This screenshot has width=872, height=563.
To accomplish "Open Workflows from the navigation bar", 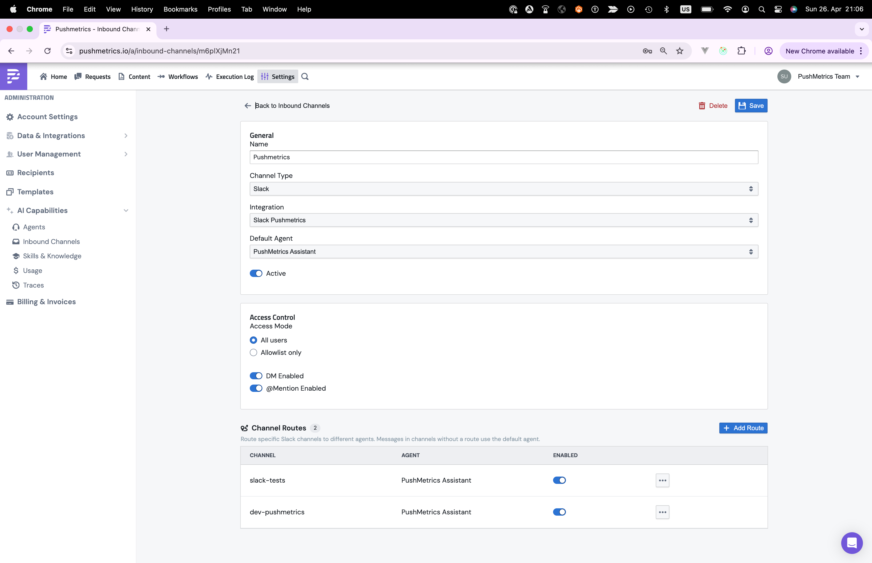I will coord(178,76).
